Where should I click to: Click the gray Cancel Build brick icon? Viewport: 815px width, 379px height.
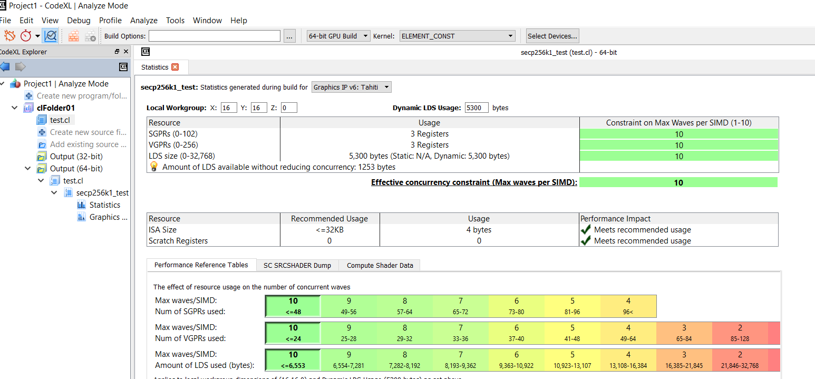tap(91, 36)
